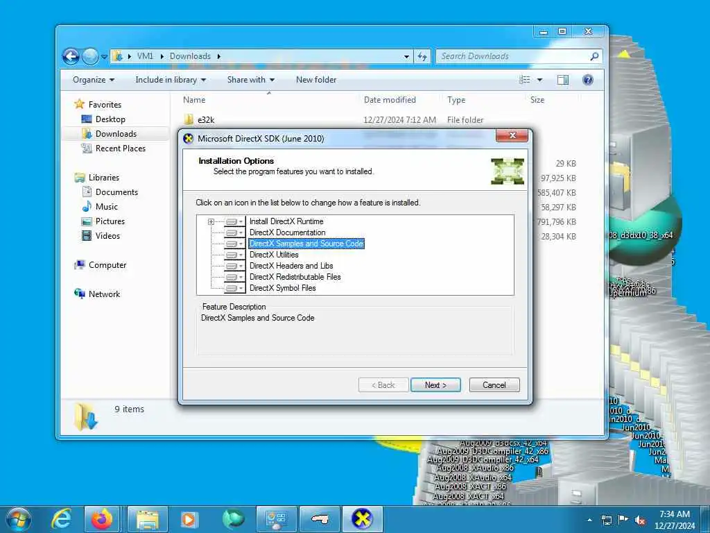710x533 pixels.
Task: Click Next in the DirectX SDK installer
Action: pos(435,384)
